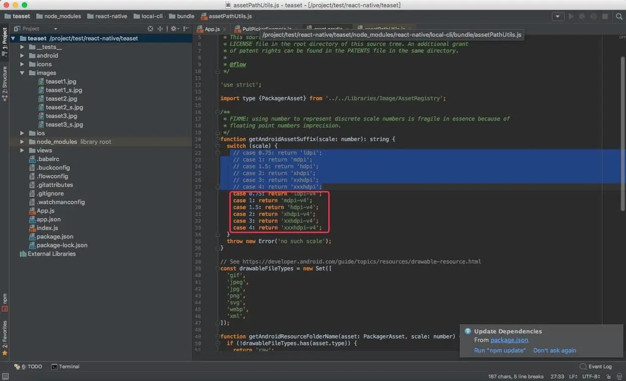The image size is (626, 381).
Task: Open the Search Everywhere magnifier icon
Action: [619, 16]
